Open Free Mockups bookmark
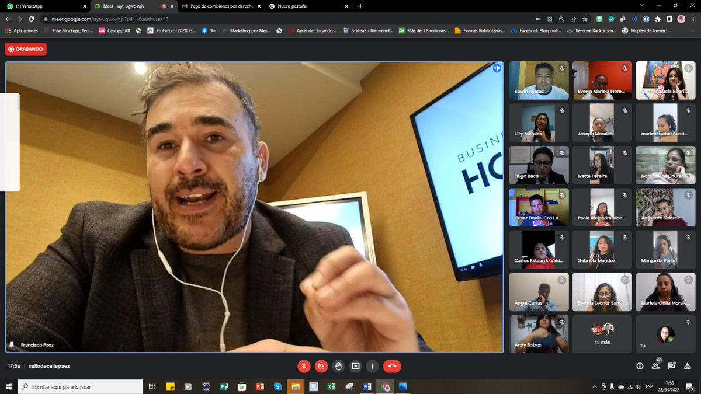701x394 pixels. (x=68, y=30)
